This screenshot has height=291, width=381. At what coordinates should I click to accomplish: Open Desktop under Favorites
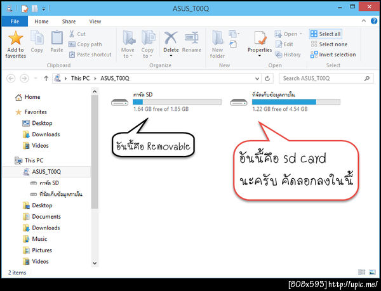point(37,123)
